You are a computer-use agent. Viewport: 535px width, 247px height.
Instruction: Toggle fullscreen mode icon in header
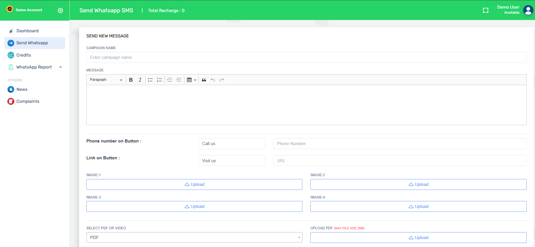pyautogui.click(x=486, y=11)
